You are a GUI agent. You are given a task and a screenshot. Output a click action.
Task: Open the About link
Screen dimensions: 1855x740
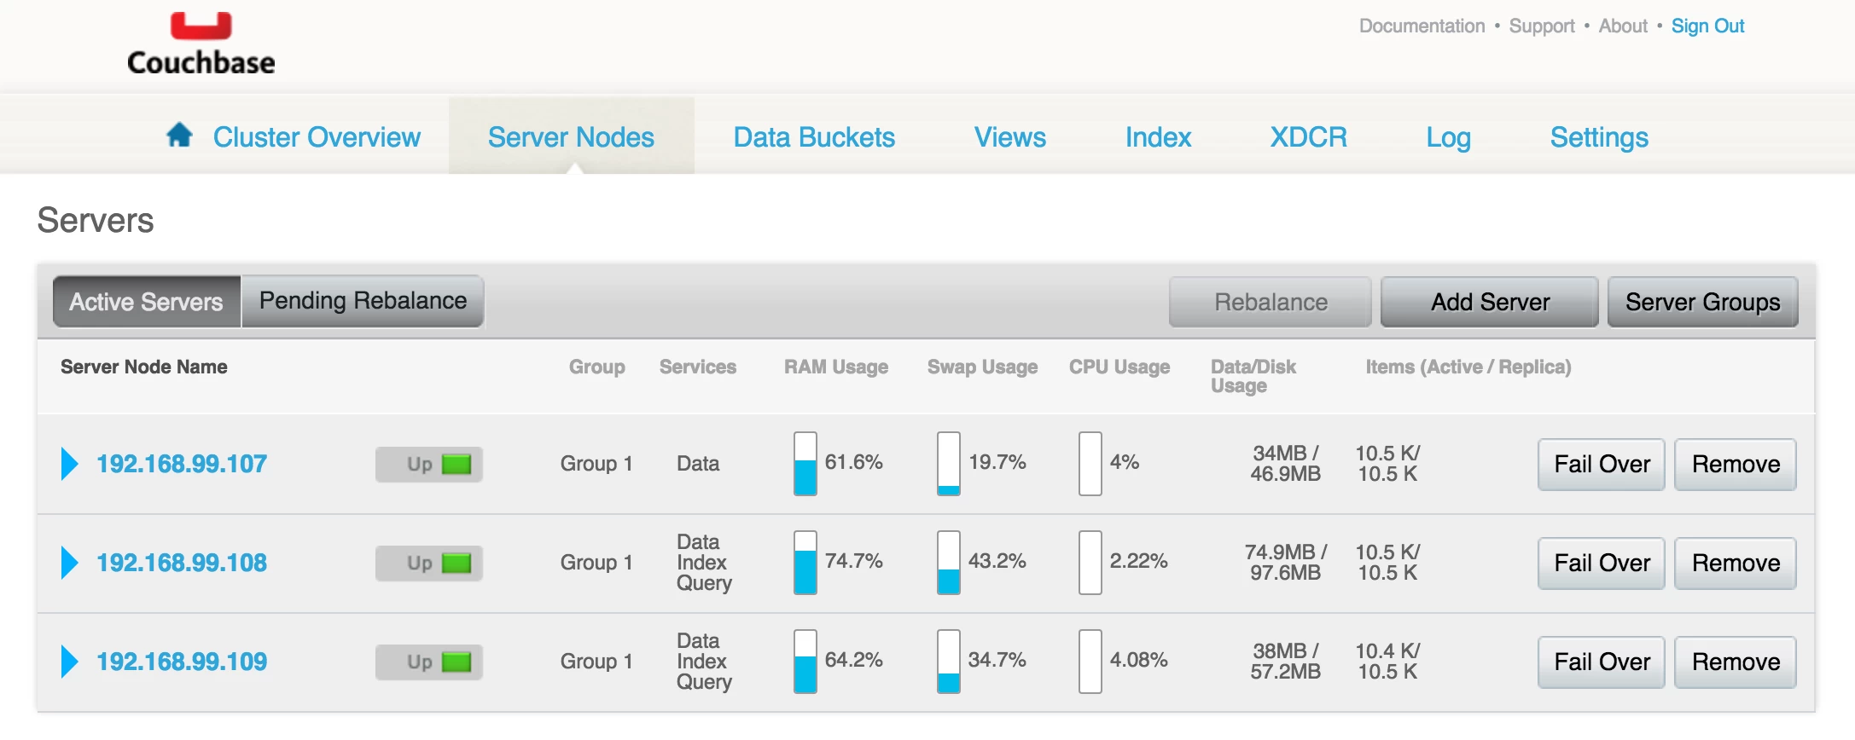tap(1623, 26)
